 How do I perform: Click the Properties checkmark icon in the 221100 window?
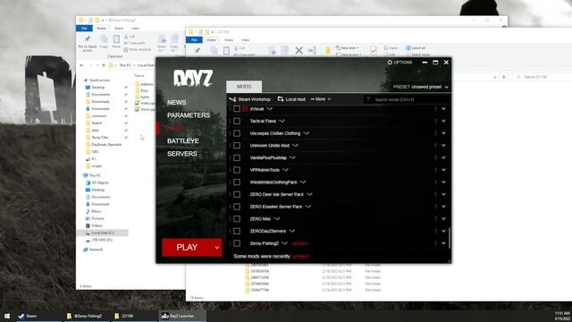pos(374,50)
